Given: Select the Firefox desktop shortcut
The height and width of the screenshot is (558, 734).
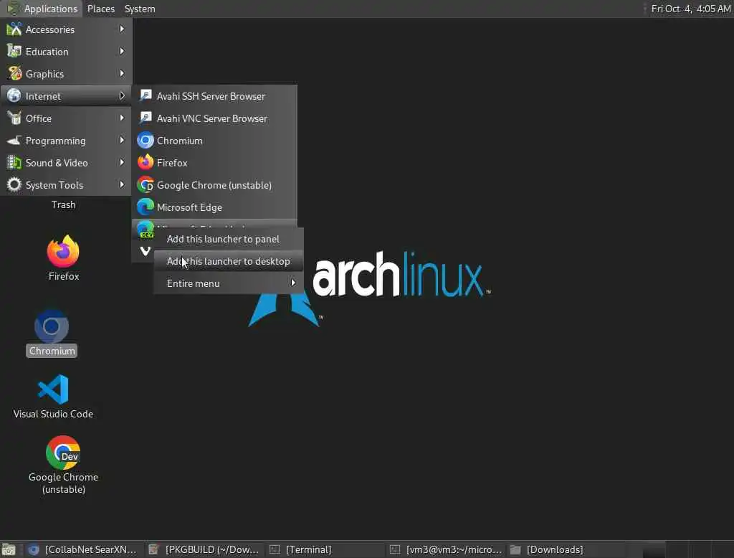Looking at the screenshot, I should 63,258.
